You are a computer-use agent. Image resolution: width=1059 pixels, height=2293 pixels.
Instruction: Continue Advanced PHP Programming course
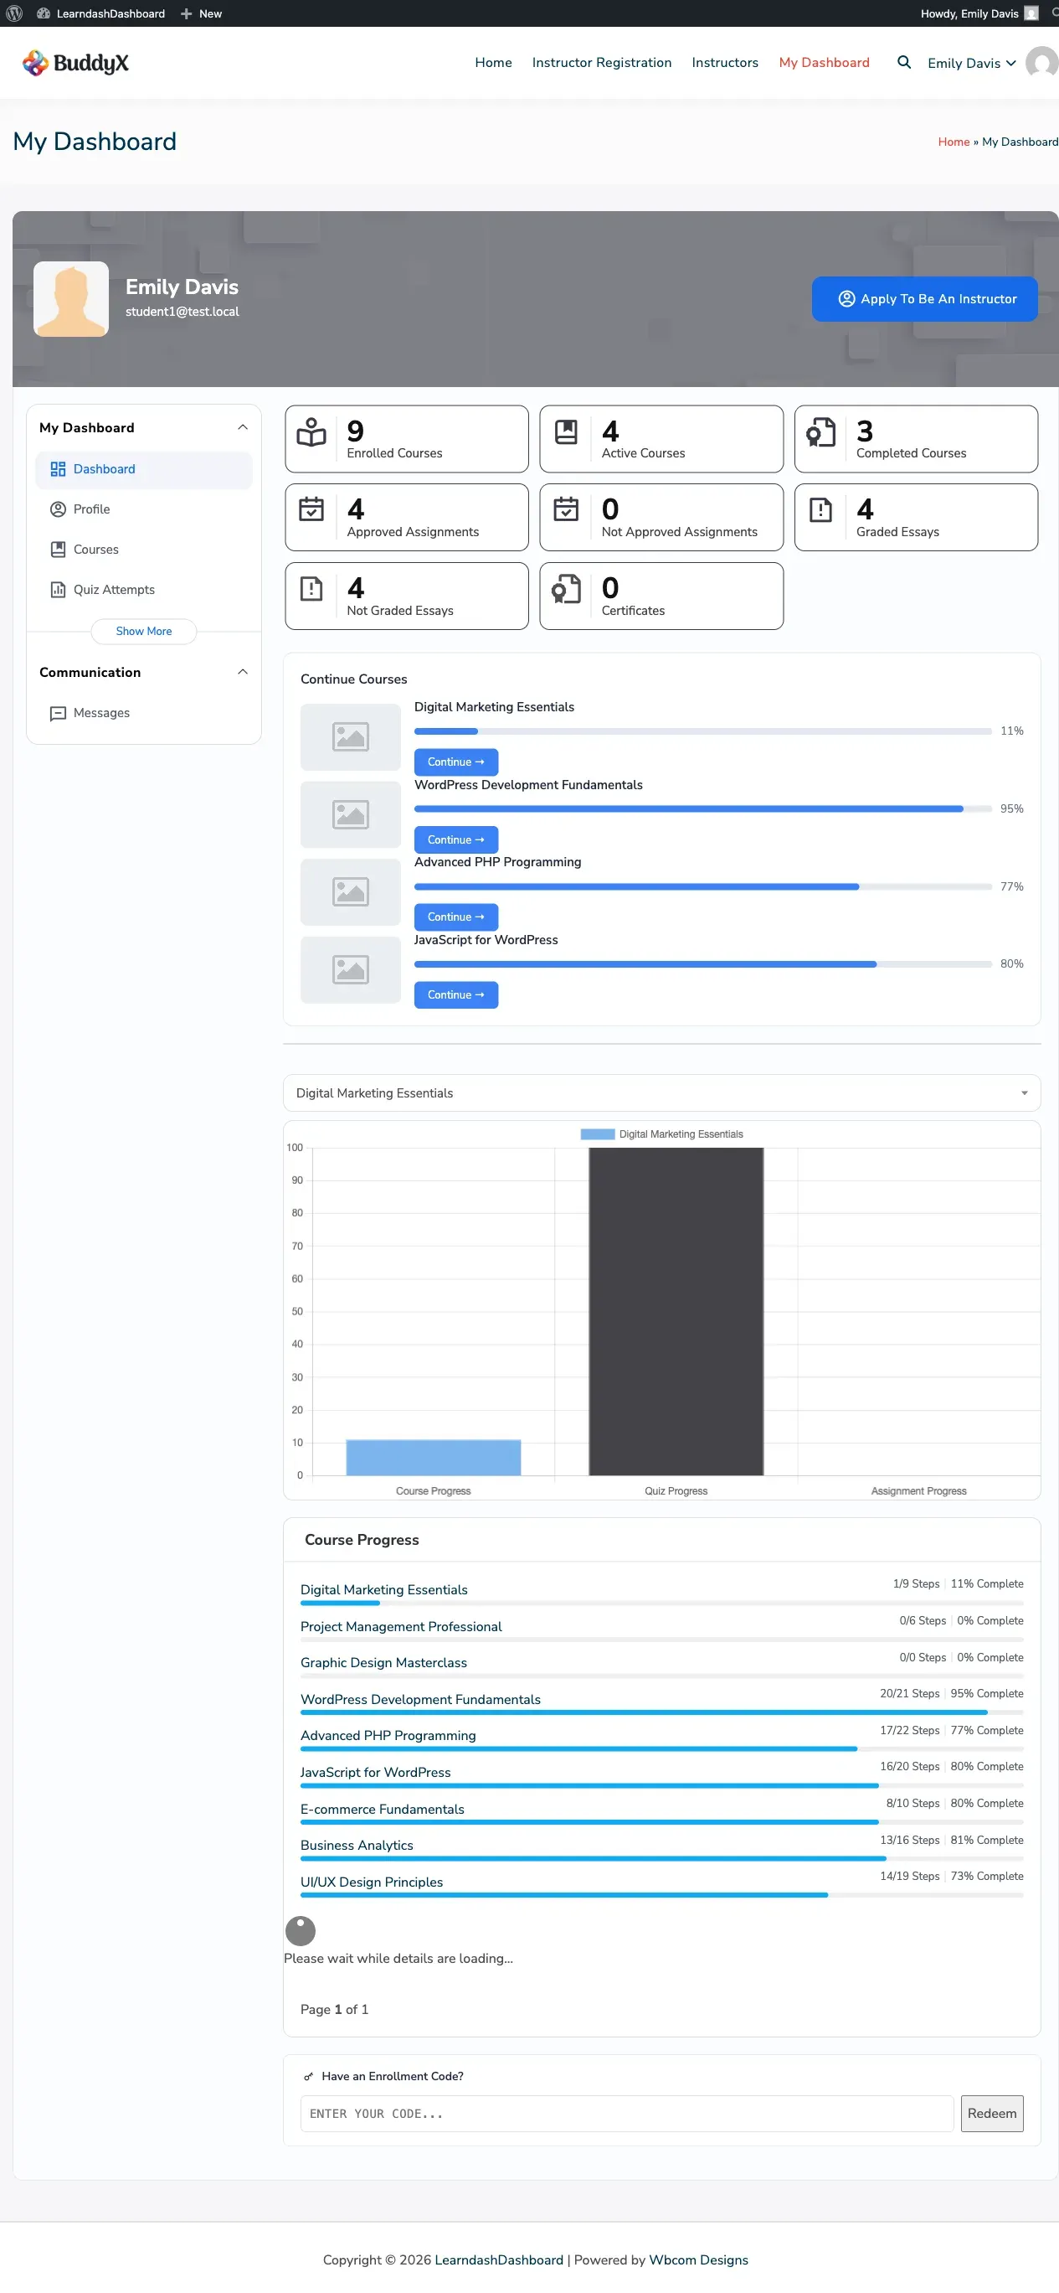(x=455, y=917)
